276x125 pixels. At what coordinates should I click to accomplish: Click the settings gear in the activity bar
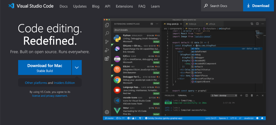click(x=107, y=112)
